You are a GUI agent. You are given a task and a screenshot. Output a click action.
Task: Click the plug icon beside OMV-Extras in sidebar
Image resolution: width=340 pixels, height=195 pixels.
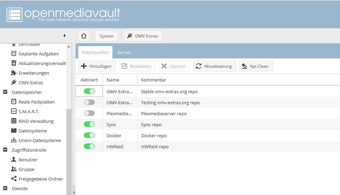click(14, 82)
